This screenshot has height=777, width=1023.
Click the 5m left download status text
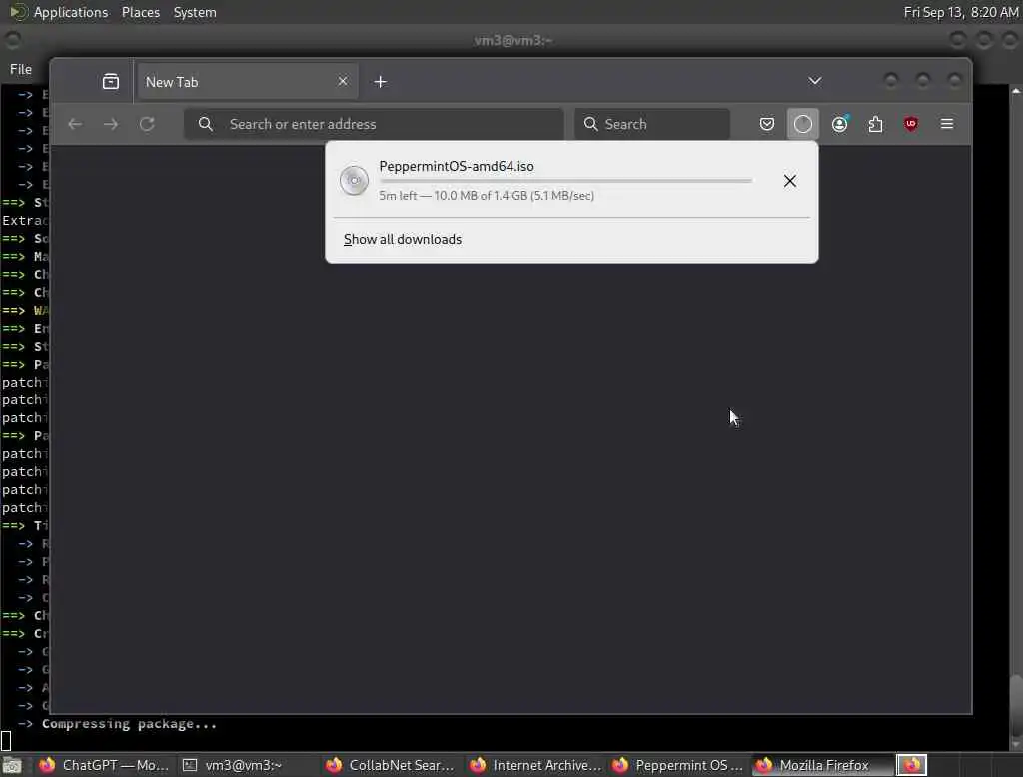[487, 195]
